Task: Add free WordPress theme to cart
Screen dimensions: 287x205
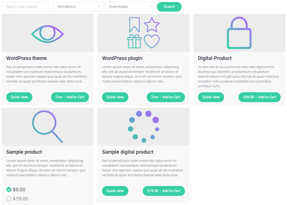Action: click(x=70, y=97)
